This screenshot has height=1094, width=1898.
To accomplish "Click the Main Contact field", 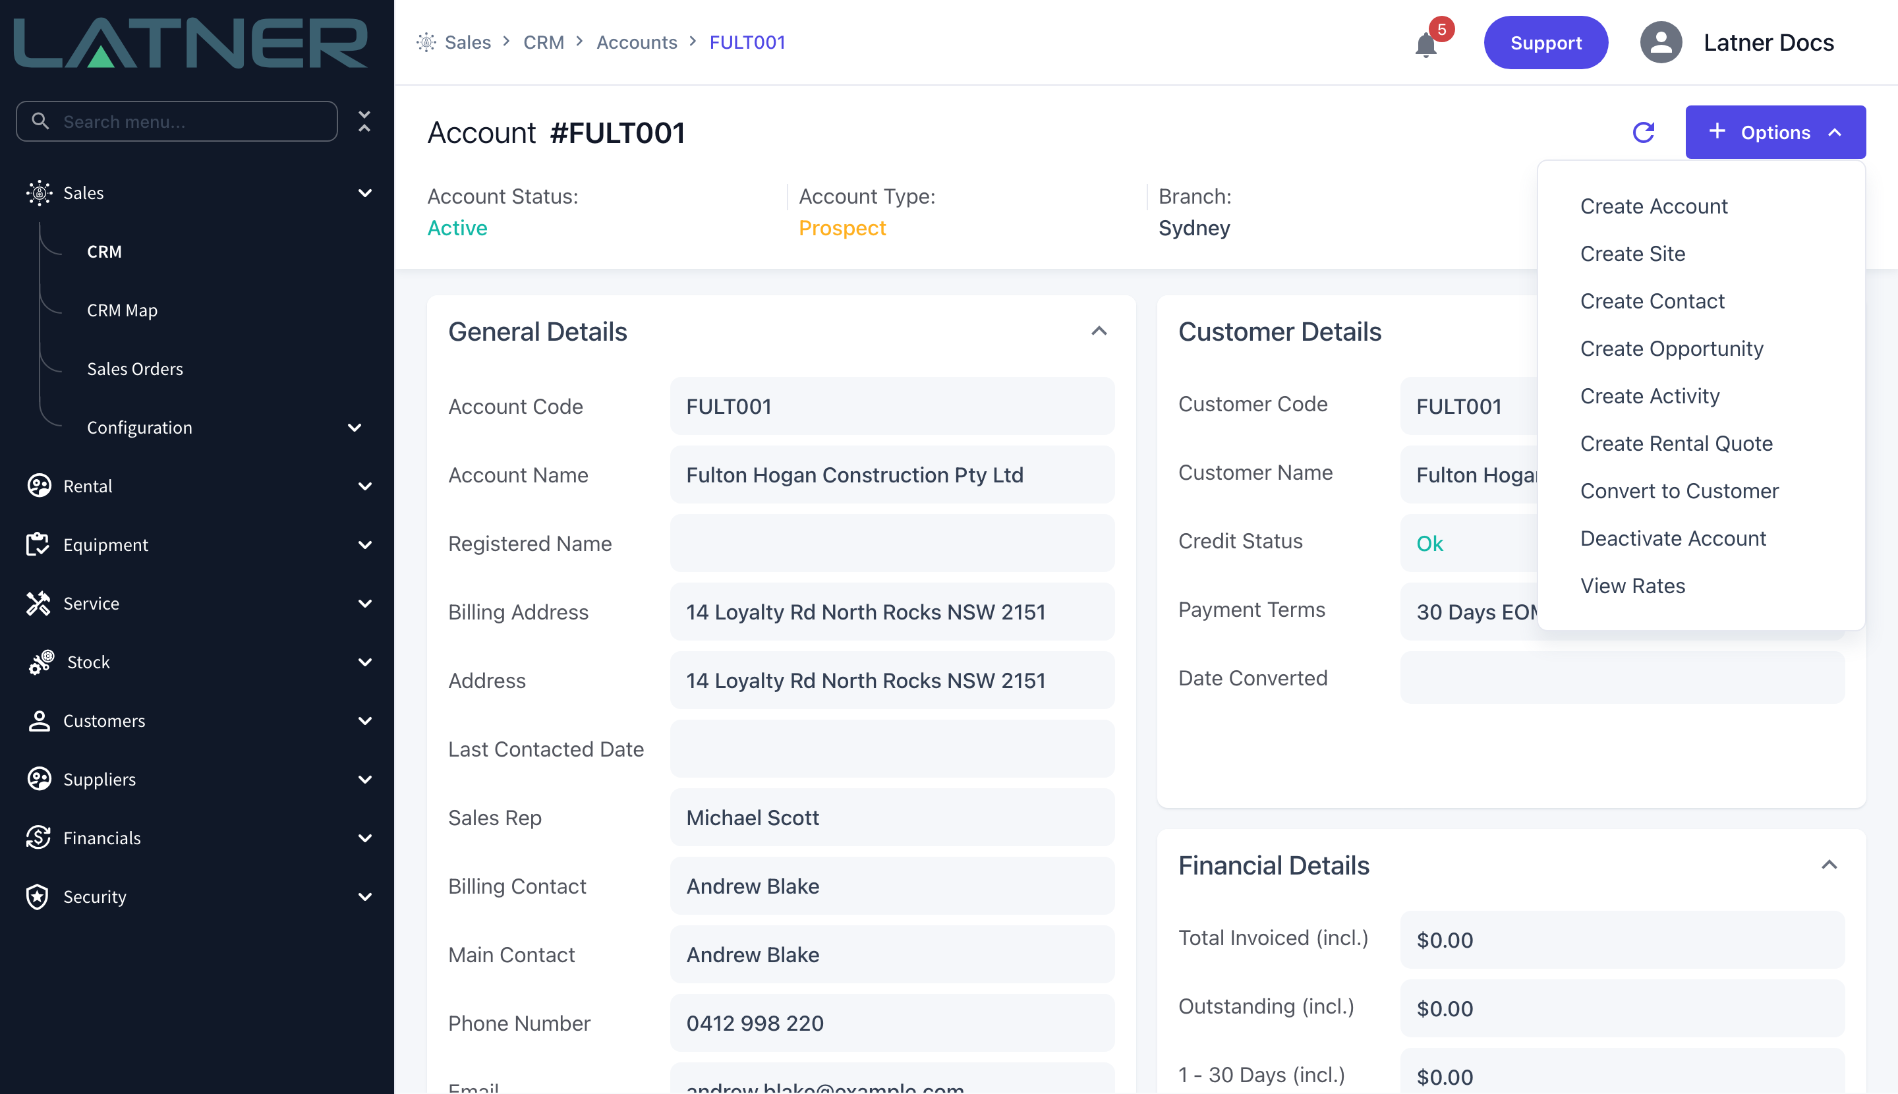I will pyautogui.click(x=892, y=954).
